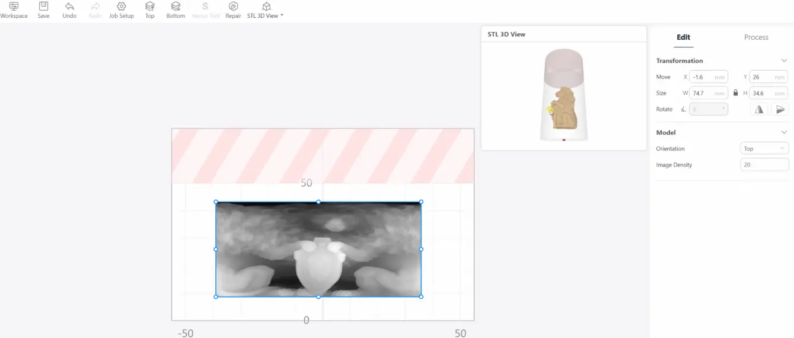The width and height of the screenshot is (794, 338).
Task: Click the left-middle selection handle
Action: [216, 249]
